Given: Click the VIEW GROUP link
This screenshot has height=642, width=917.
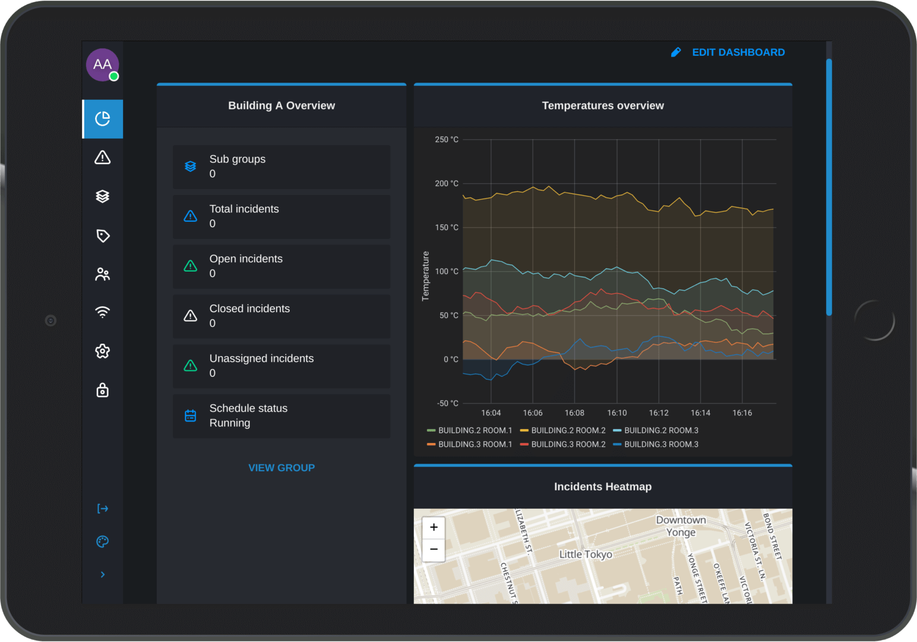Looking at the screenshot, I should (282, 468).
